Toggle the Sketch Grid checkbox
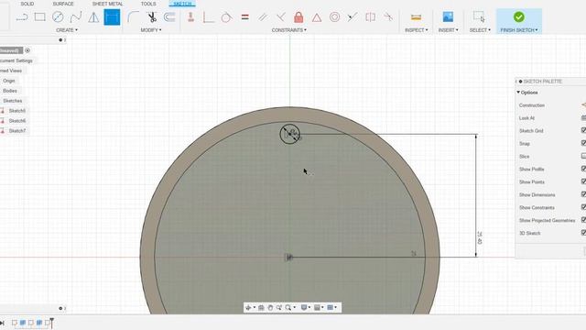Screen dimensions: 586x330 (x=583, y=130)
